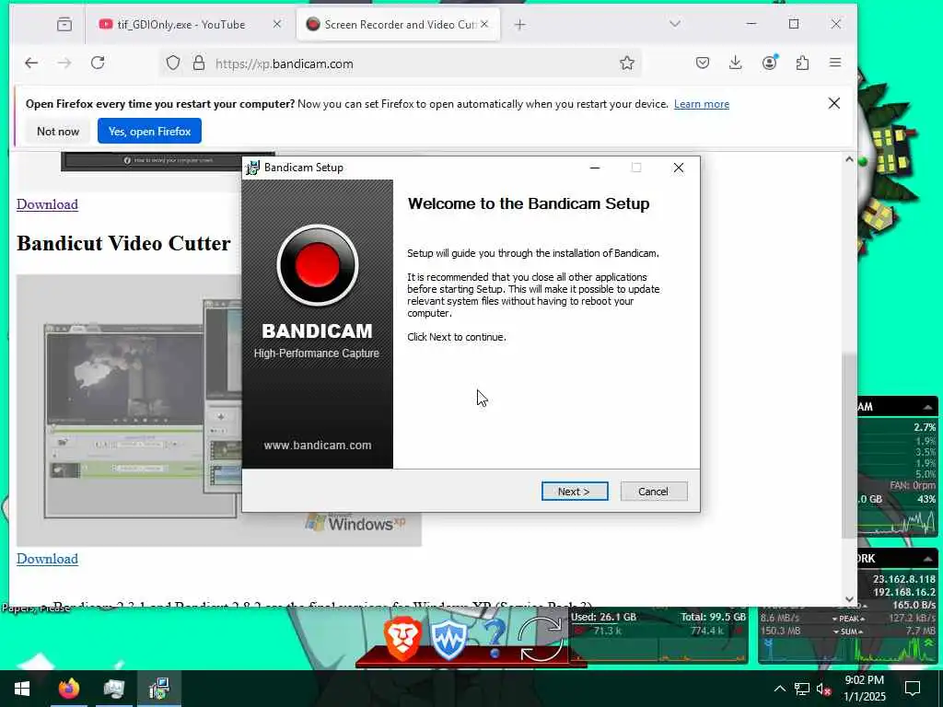Click the Bandicam installer taskbar icon
This screenshot has width=943, height=707.
pyautogui.click(x=159, y=689)
